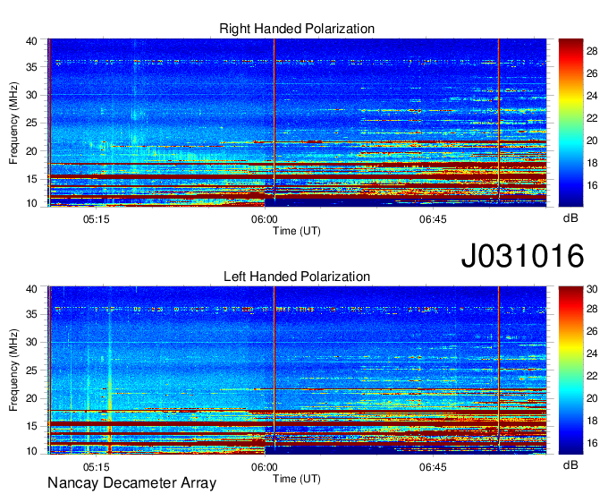Image resolution: width=608 pixels, height=494 pixels.
Task: Click the 'Frequency (MHz)' label of bottom plot
Action: click(13, 370)
